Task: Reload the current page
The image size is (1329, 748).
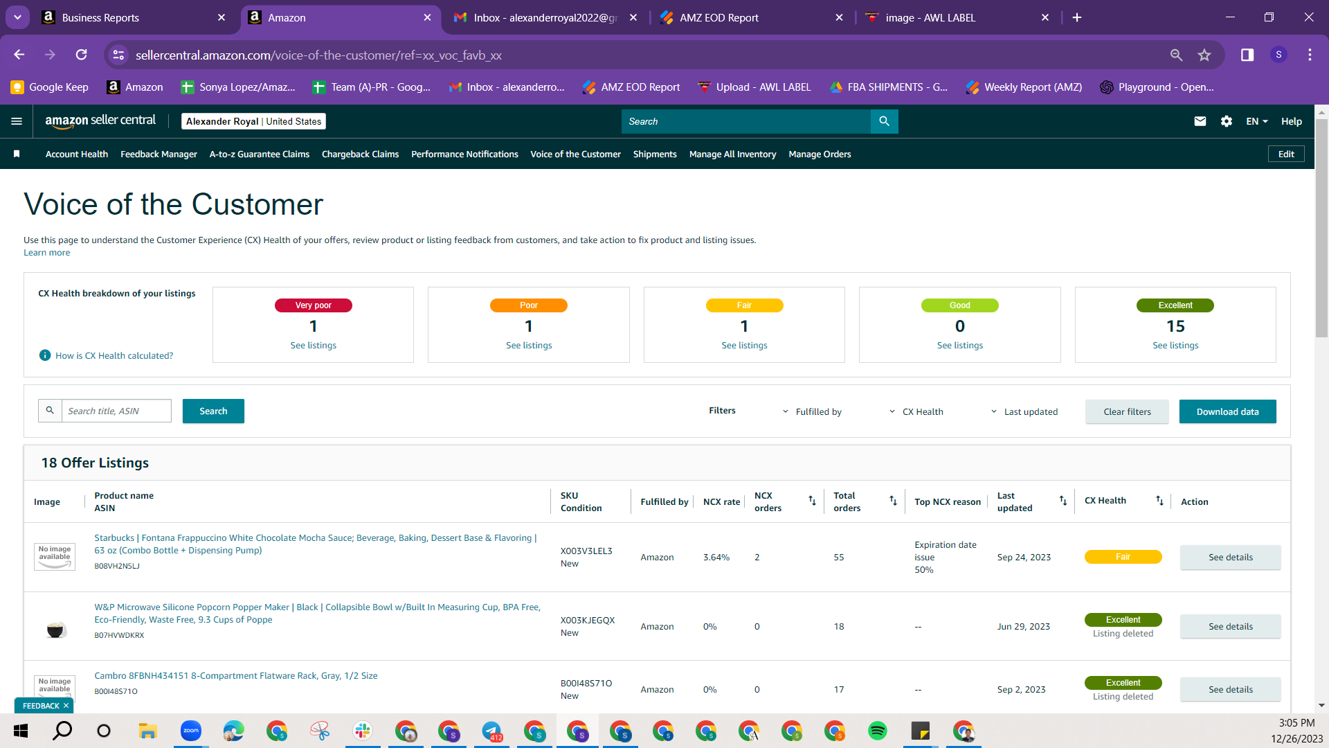Action: tap(82, 55)
